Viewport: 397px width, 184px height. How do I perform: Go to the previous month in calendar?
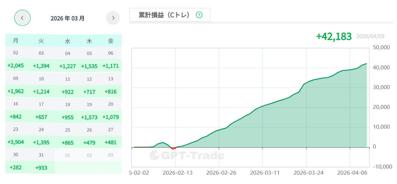(x=22, y=18)
